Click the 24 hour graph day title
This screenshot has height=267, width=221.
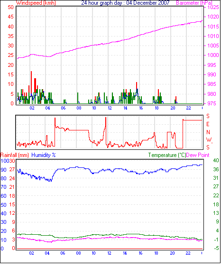click(125, 3)
